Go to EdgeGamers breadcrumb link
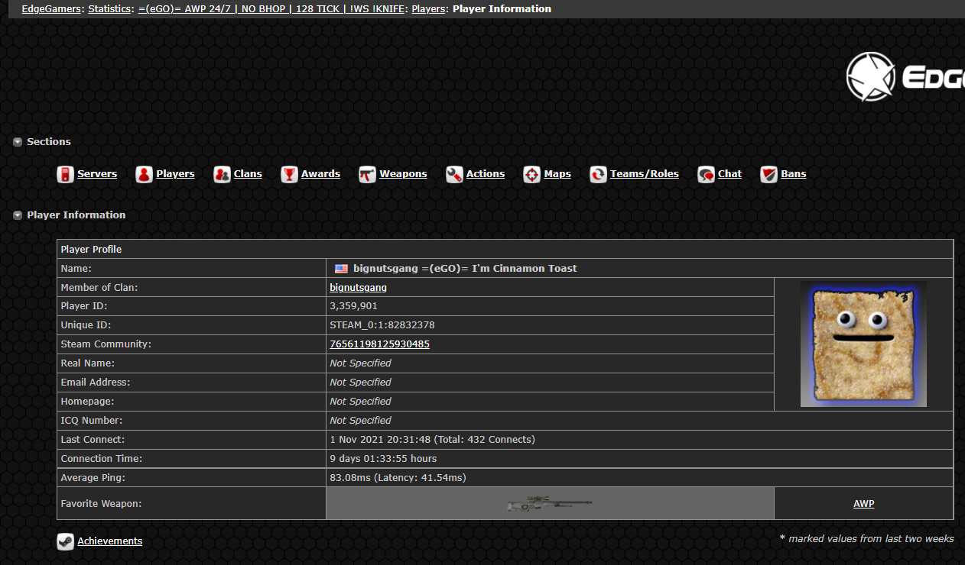 (x=51, y=9)
